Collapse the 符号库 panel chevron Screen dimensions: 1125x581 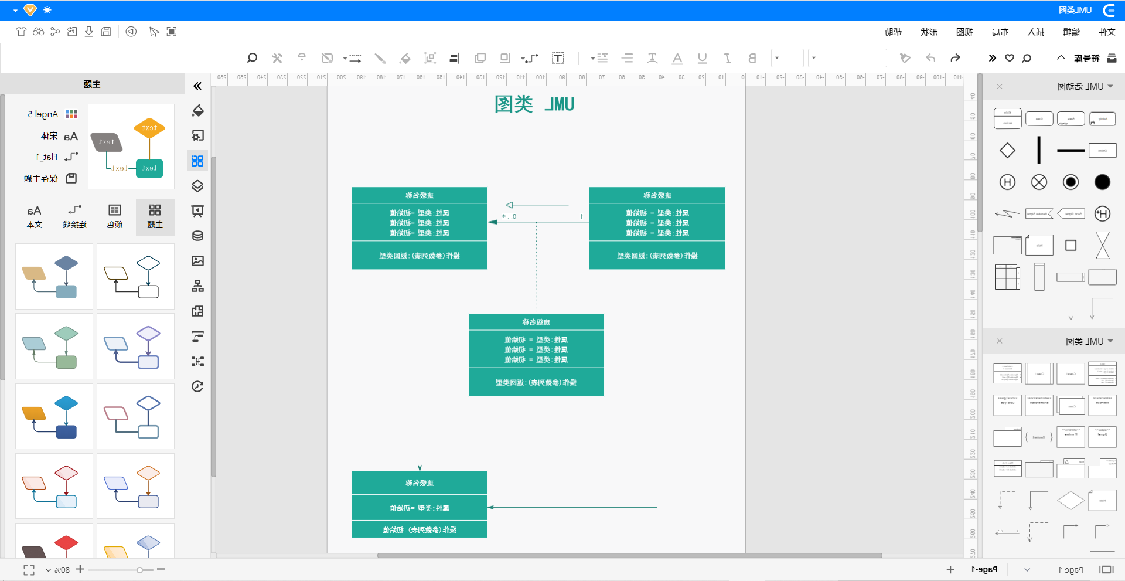coord(1061,57)
